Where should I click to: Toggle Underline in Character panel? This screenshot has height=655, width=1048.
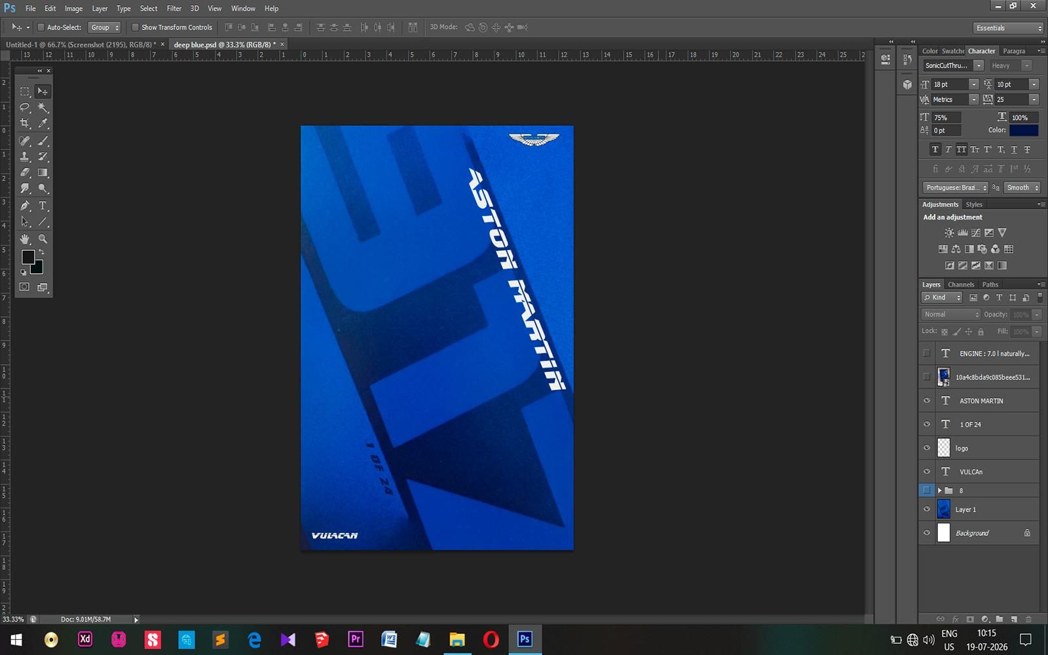(1014, 150)
